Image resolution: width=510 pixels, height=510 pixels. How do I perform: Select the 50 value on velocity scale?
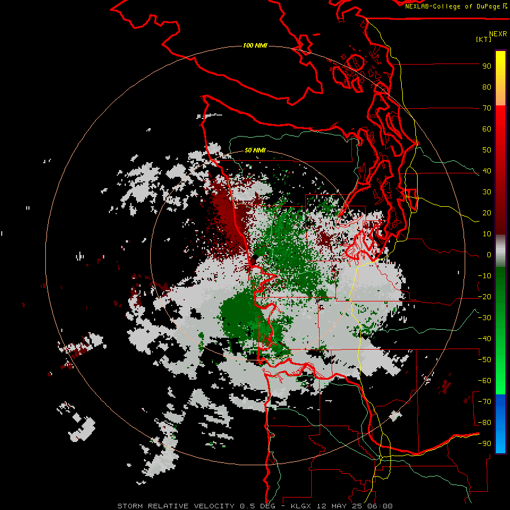(x=487, y=150)
